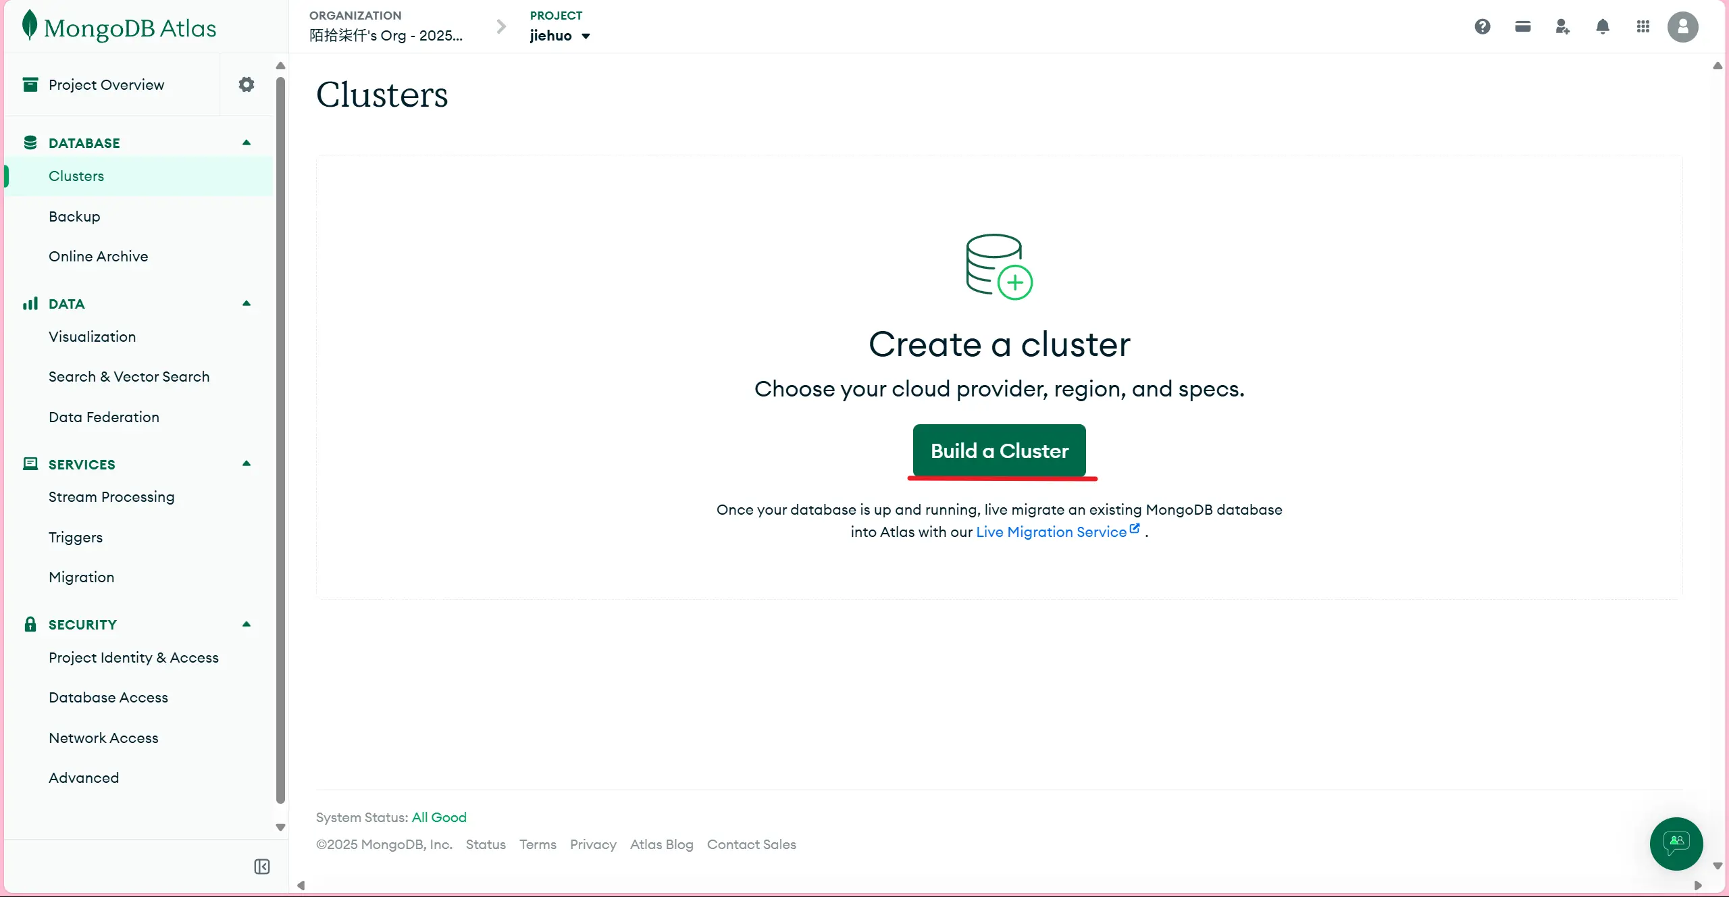1729x897 pixels.
Task: Click the billing card icon in header
Action: pos(1522,27)
